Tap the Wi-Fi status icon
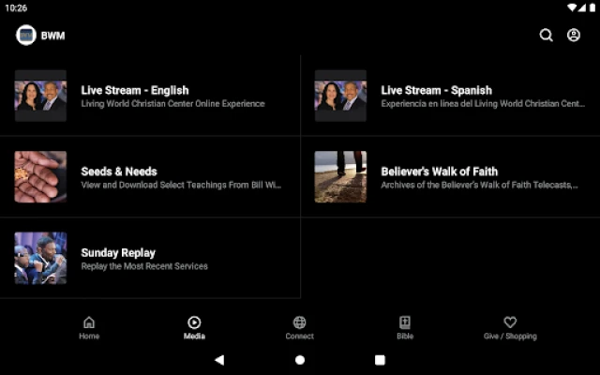 tap(572, 7)
